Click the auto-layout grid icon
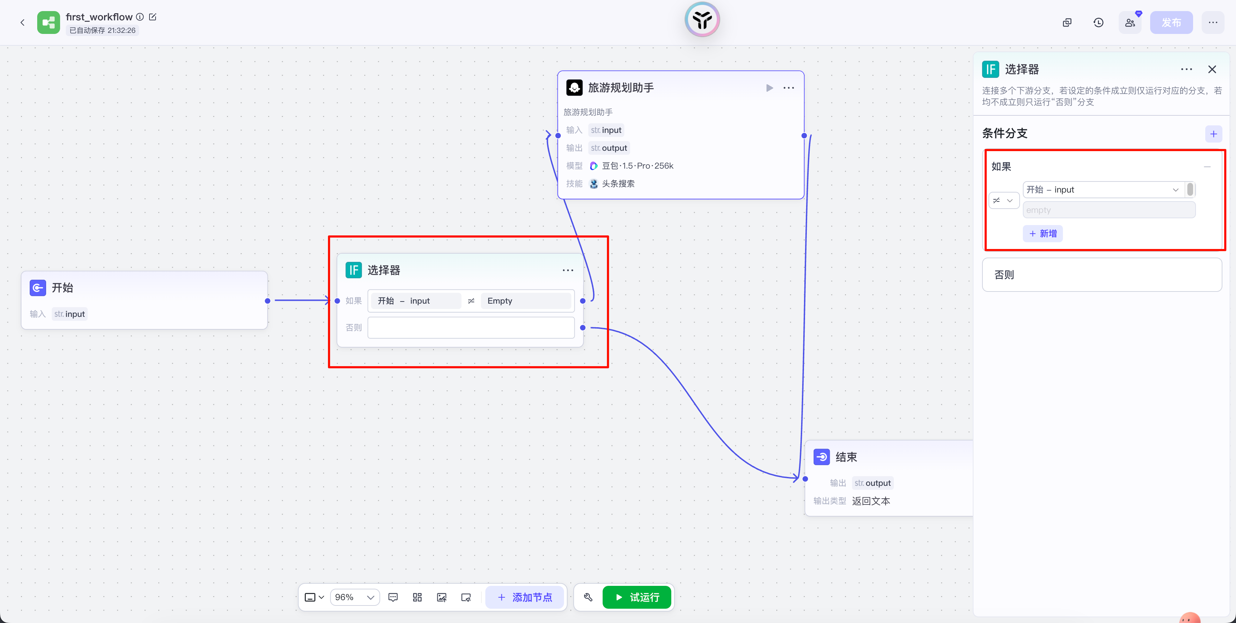The image size is (1236, 623). click(417, 597)
